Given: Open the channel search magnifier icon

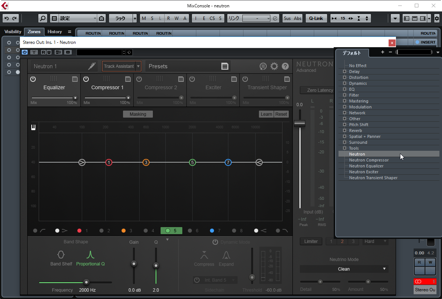Looking at the screenshot, I should pos(43,18).
